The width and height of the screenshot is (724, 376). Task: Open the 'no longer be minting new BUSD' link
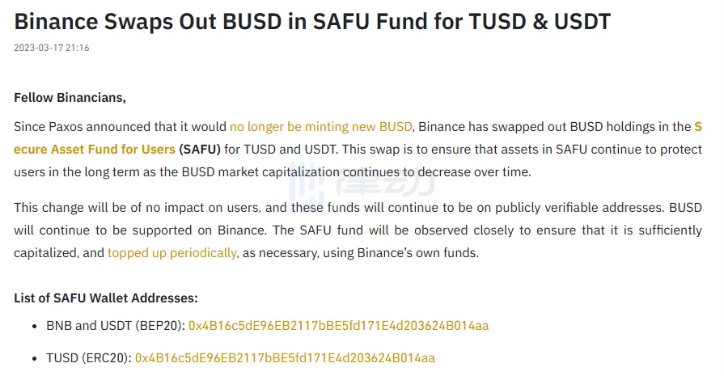coord(321,127)
